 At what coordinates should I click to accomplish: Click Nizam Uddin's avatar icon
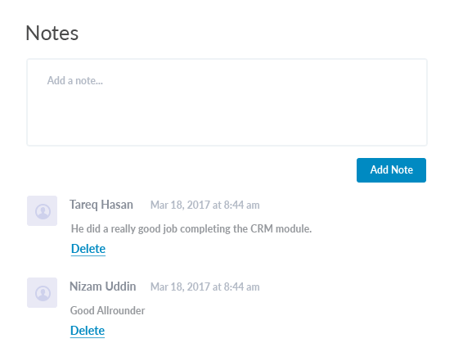42,292
